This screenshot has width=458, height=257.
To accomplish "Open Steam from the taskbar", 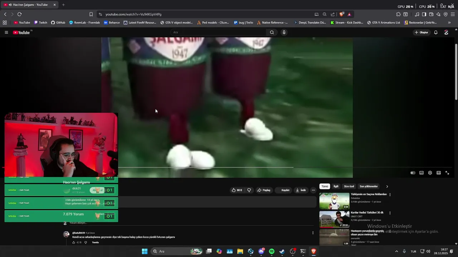I will click(x=282, y=251).
